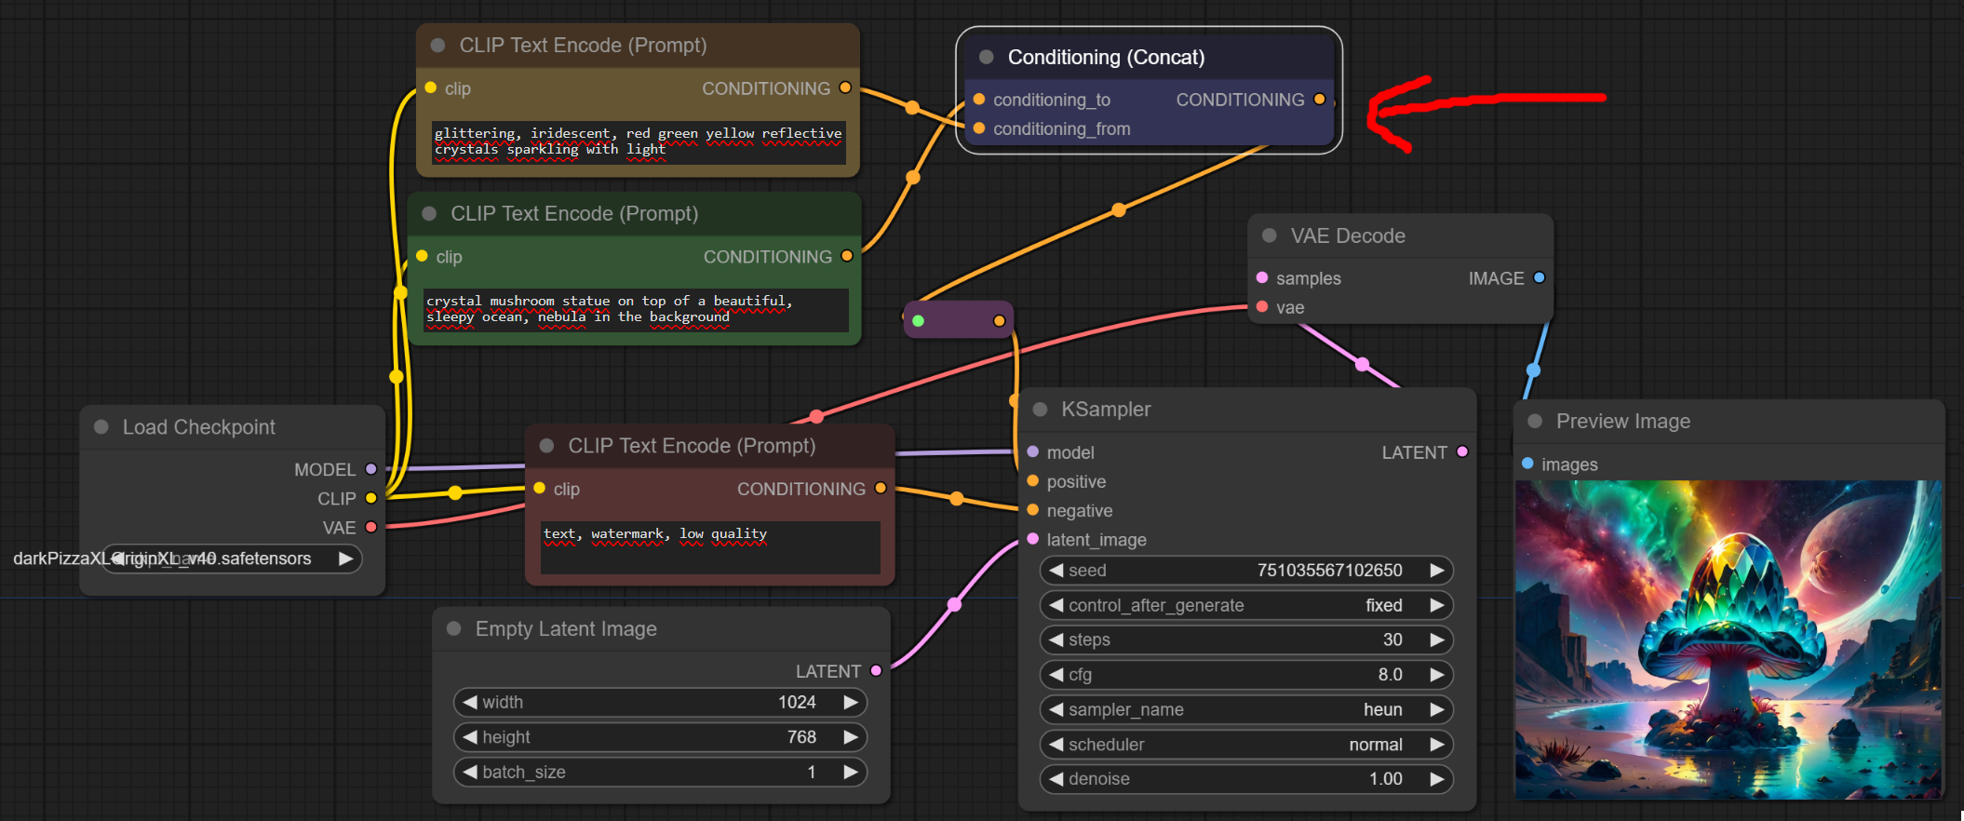Viewport: 1964px width, 821px height.
Task: Increase width using its right arrow
Action: point(850,702)
